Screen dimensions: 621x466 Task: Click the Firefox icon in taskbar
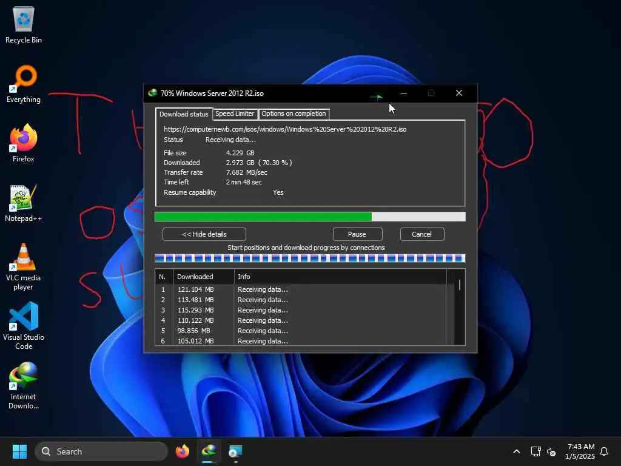coord(182,451)
